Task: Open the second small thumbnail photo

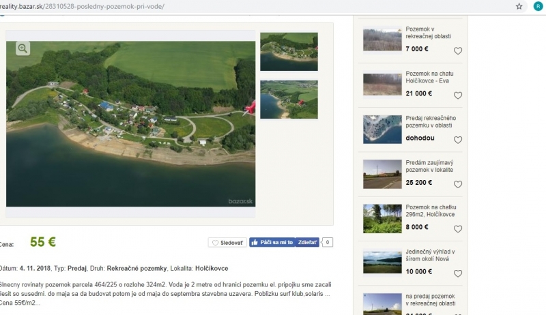Action: [289, 100]
